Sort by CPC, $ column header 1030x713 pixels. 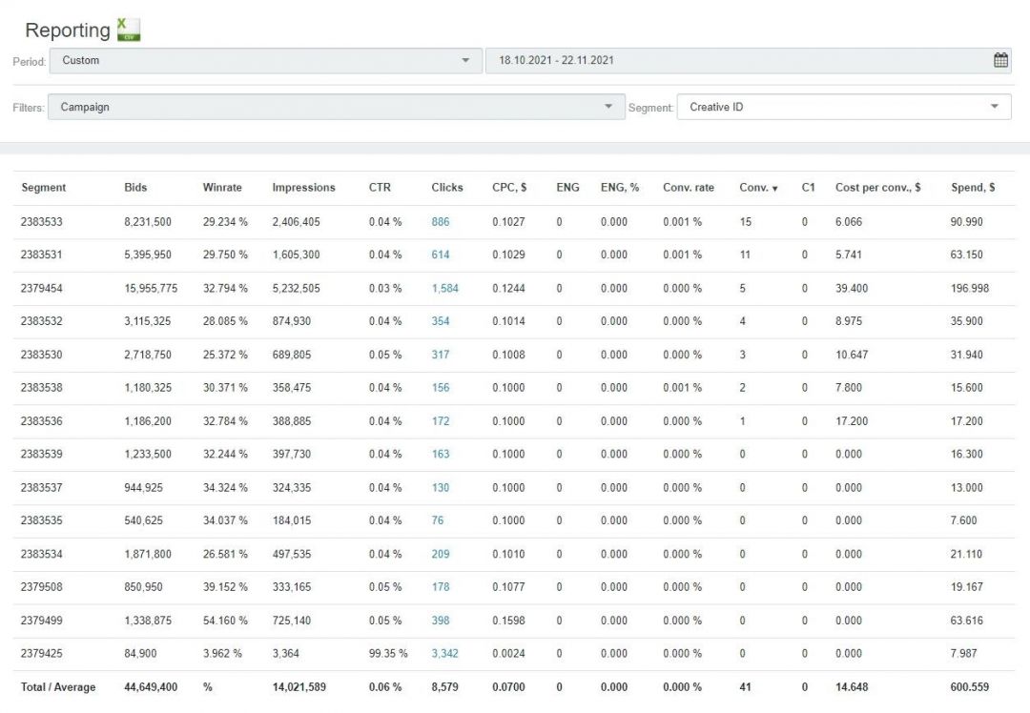(509, 188)
